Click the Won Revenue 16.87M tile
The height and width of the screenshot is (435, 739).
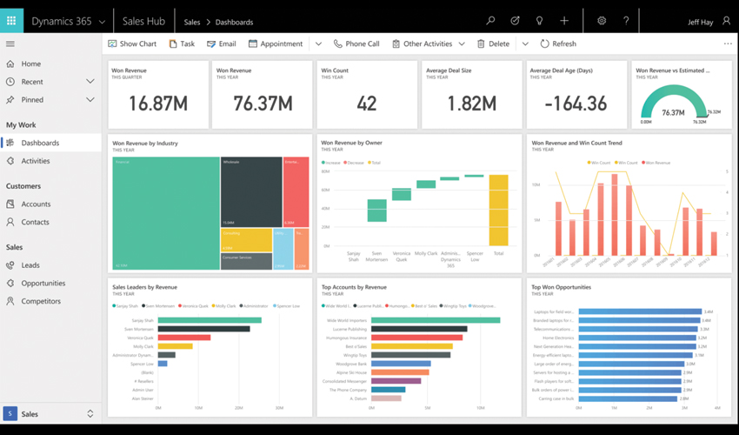[158, 94]
